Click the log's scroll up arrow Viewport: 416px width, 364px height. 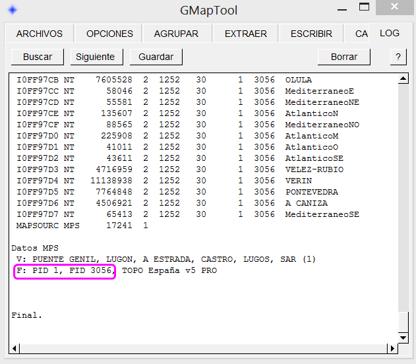[403, 78]
